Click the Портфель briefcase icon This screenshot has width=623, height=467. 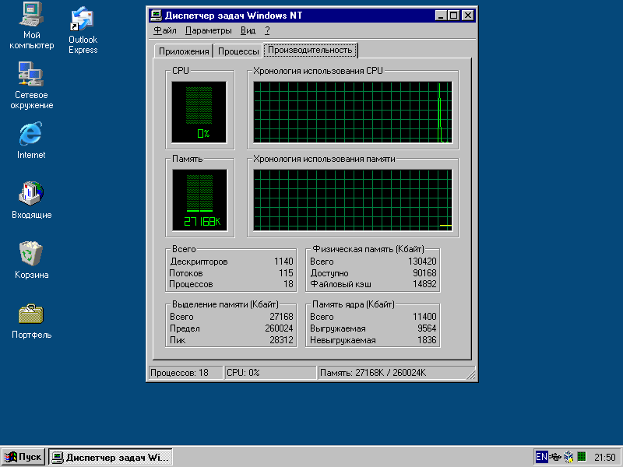[31, 314]
